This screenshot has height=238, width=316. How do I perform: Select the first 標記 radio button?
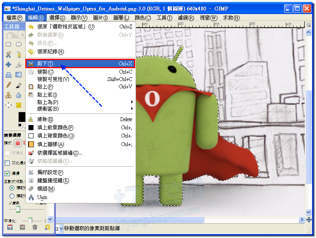12,188
